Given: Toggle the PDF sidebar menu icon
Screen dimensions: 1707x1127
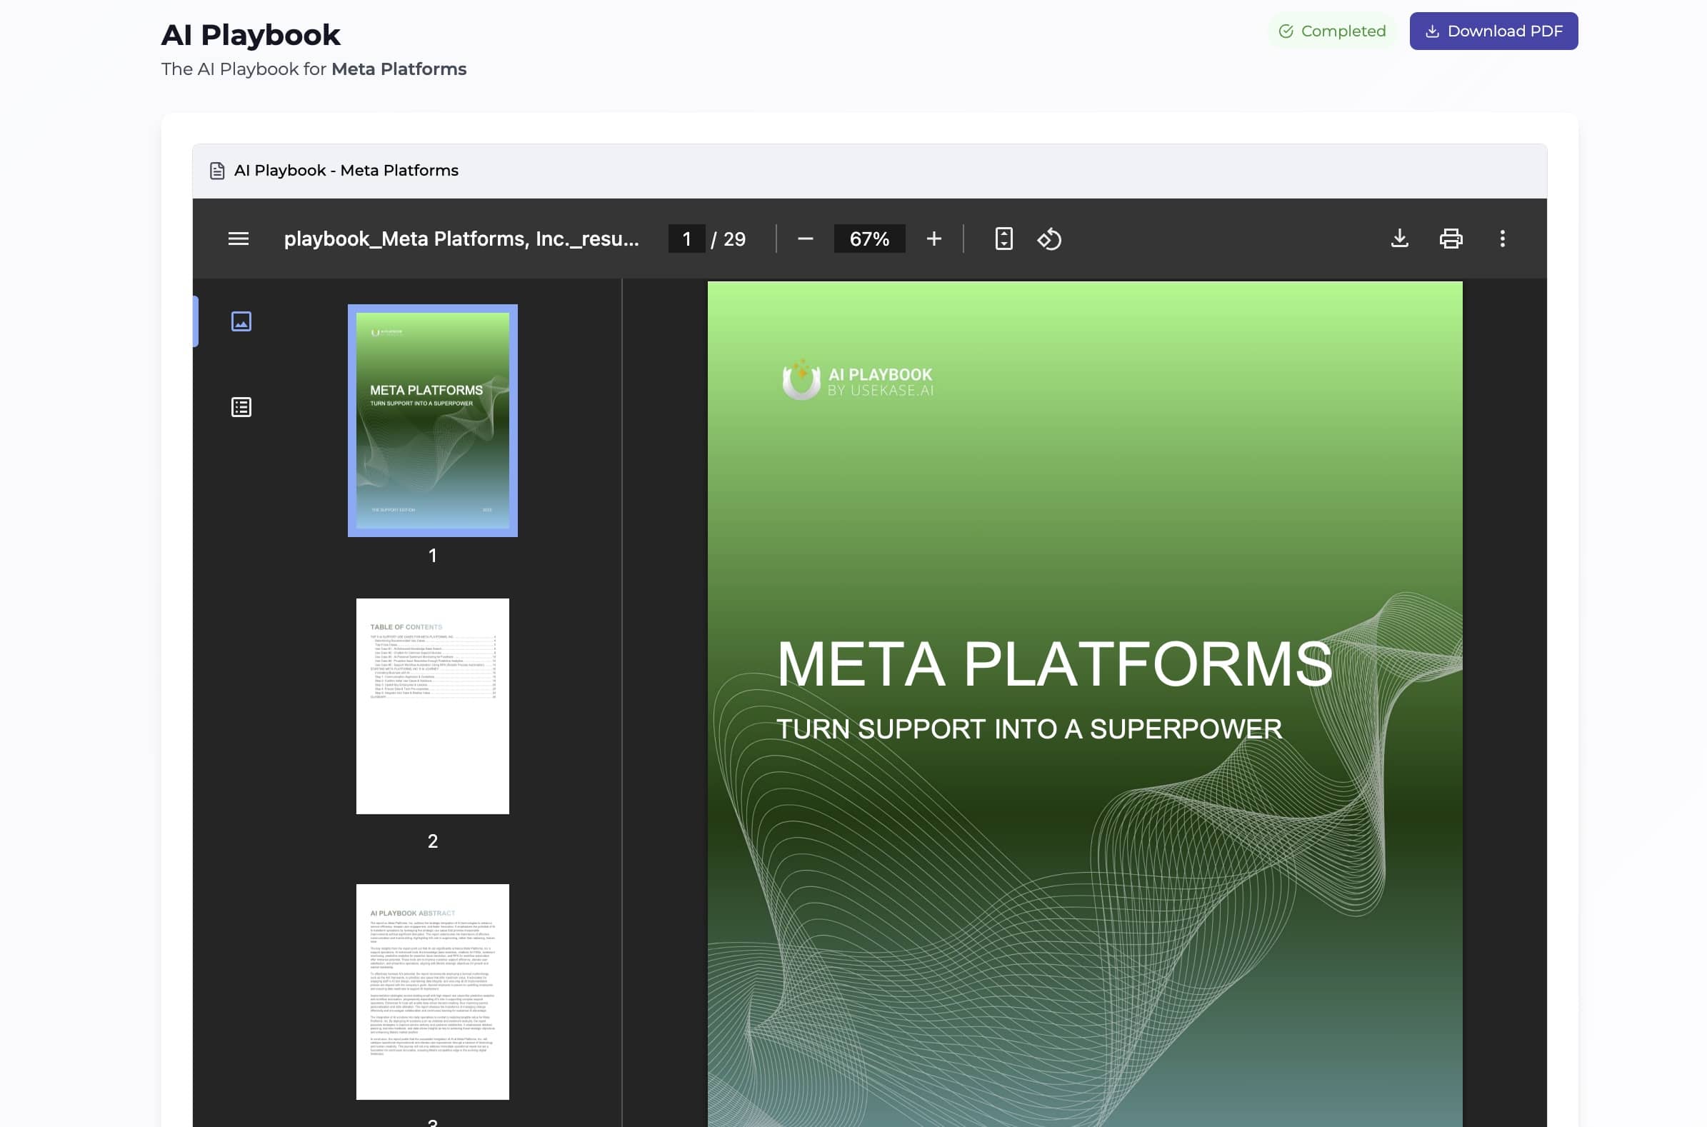Looking at the screenshot, I should click(239, 239).
